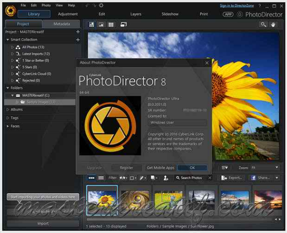The image size is (287, 233).
Task: Open the edited filter brush dropdown
Action: click(143, 178)
